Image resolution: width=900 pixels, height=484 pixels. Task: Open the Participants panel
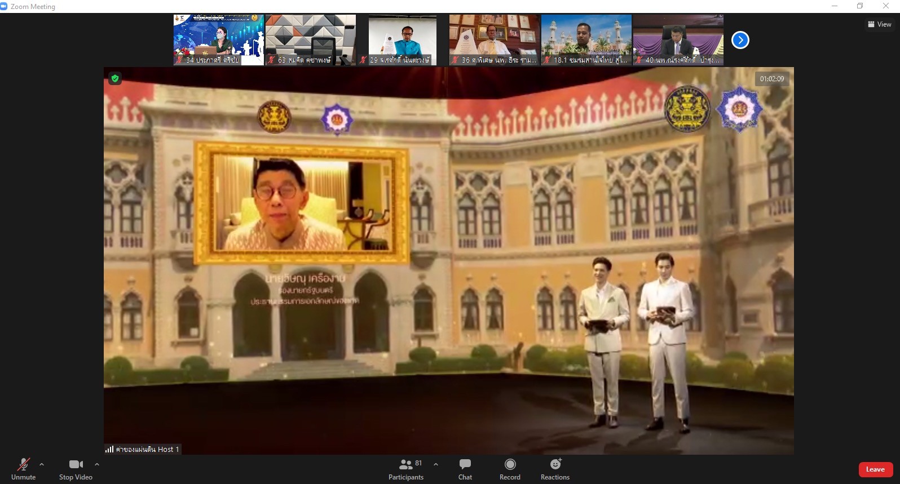[x=405, y=469]
